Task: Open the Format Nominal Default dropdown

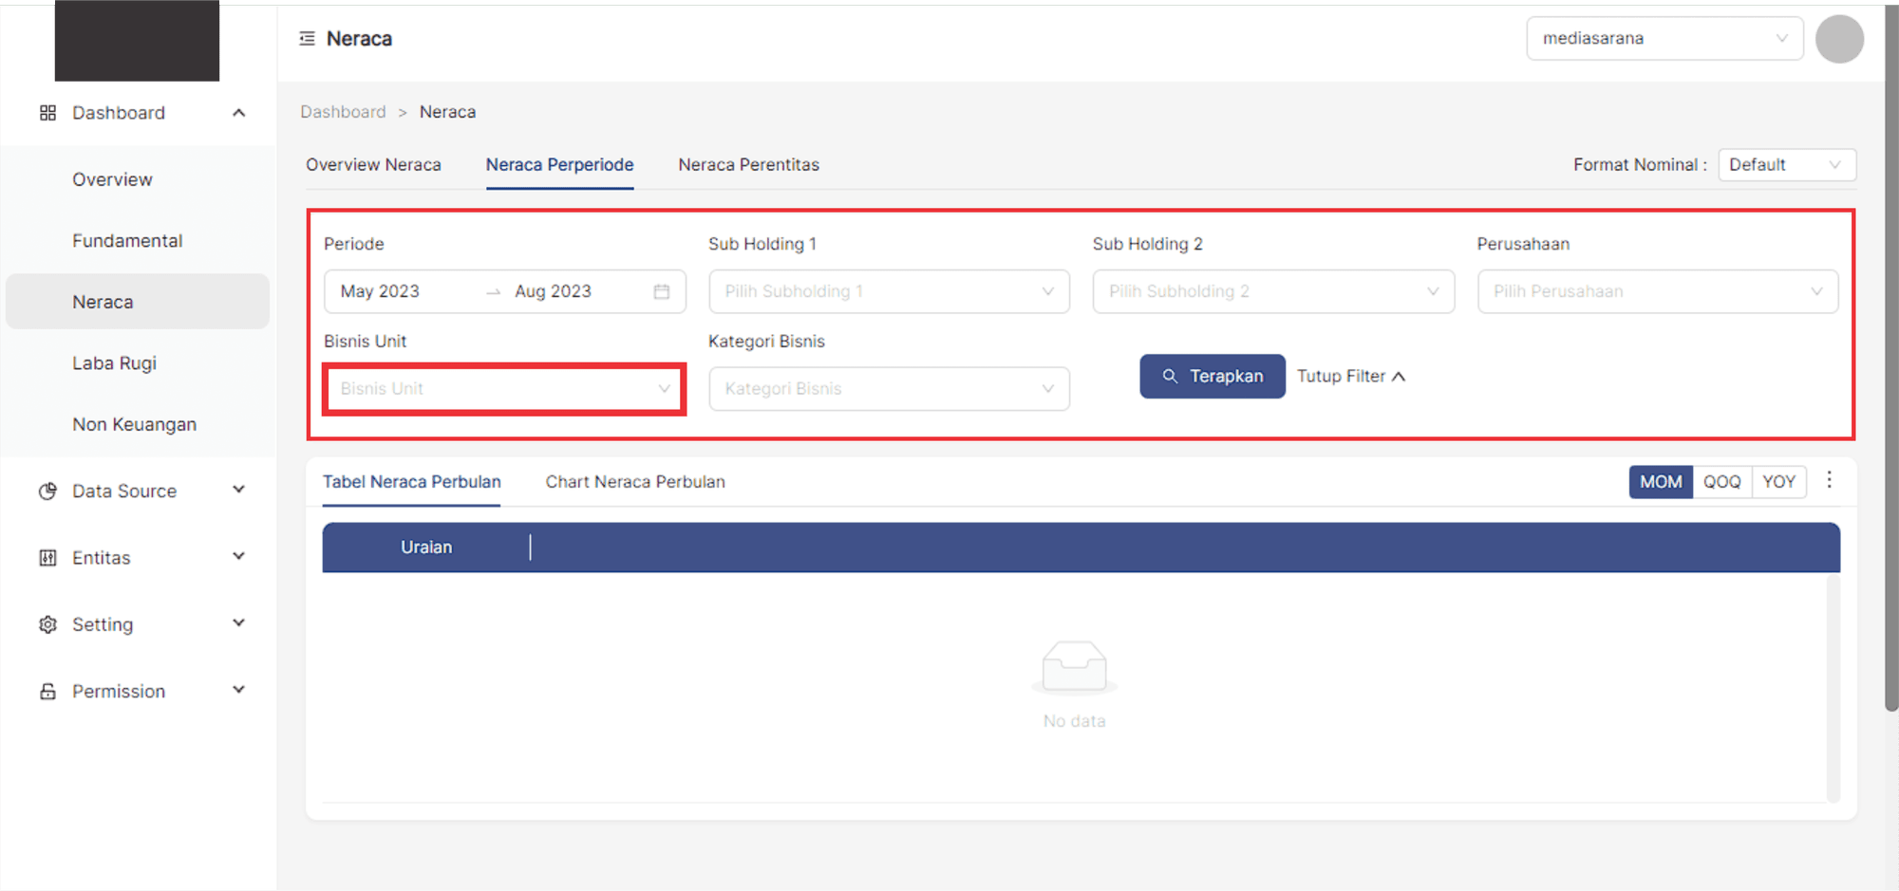Action: pyautogui.click(x=1786, y=165)
